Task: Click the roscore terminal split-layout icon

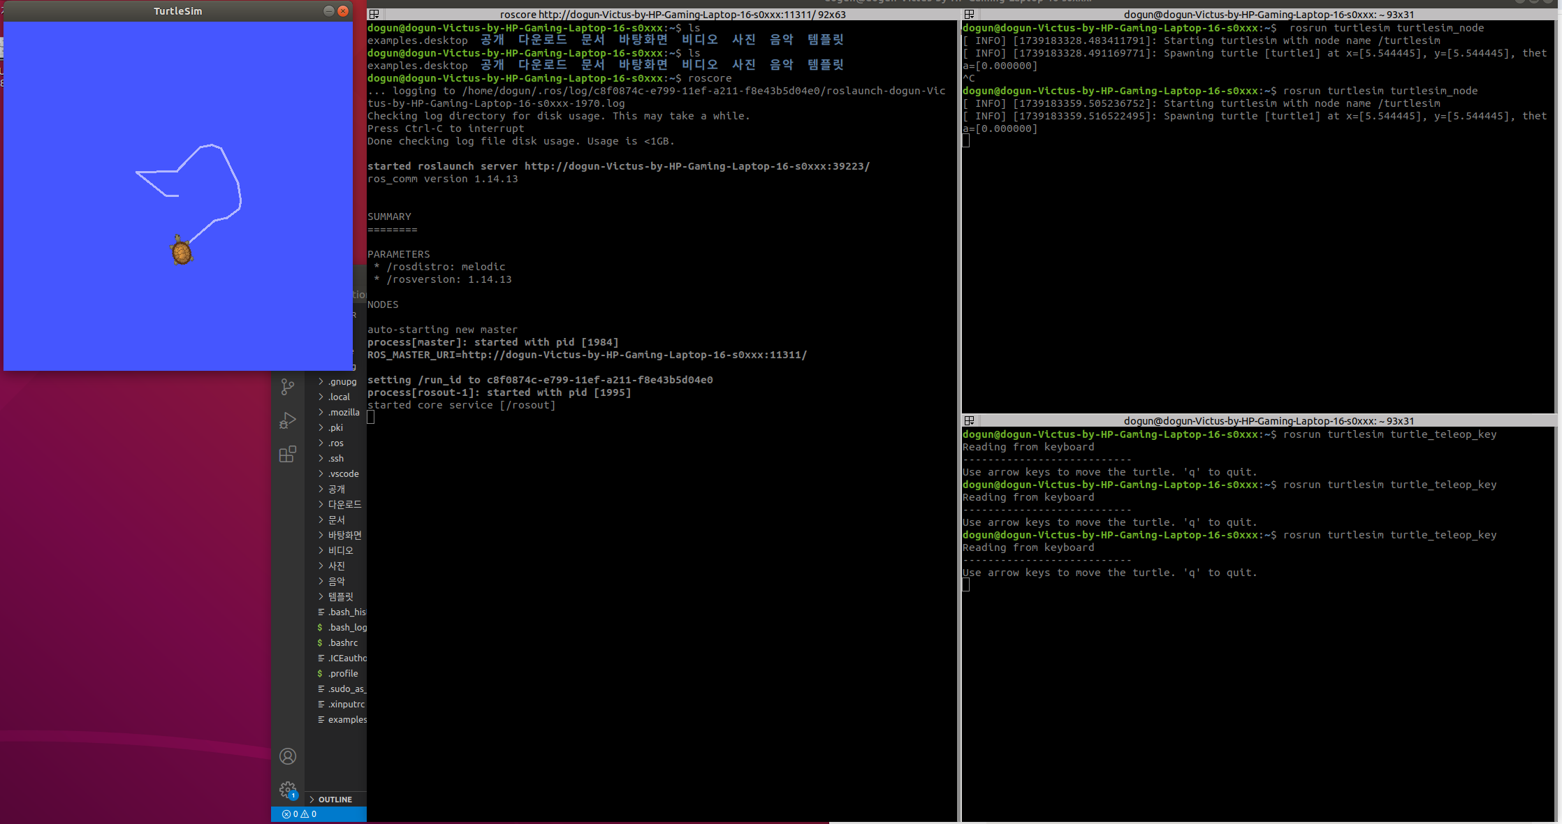Action: [374, 15]
